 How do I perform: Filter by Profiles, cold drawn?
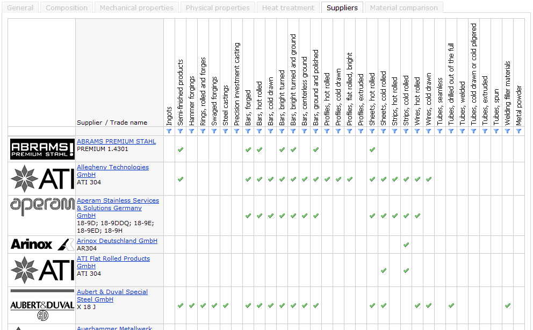[x=338, y=131]
